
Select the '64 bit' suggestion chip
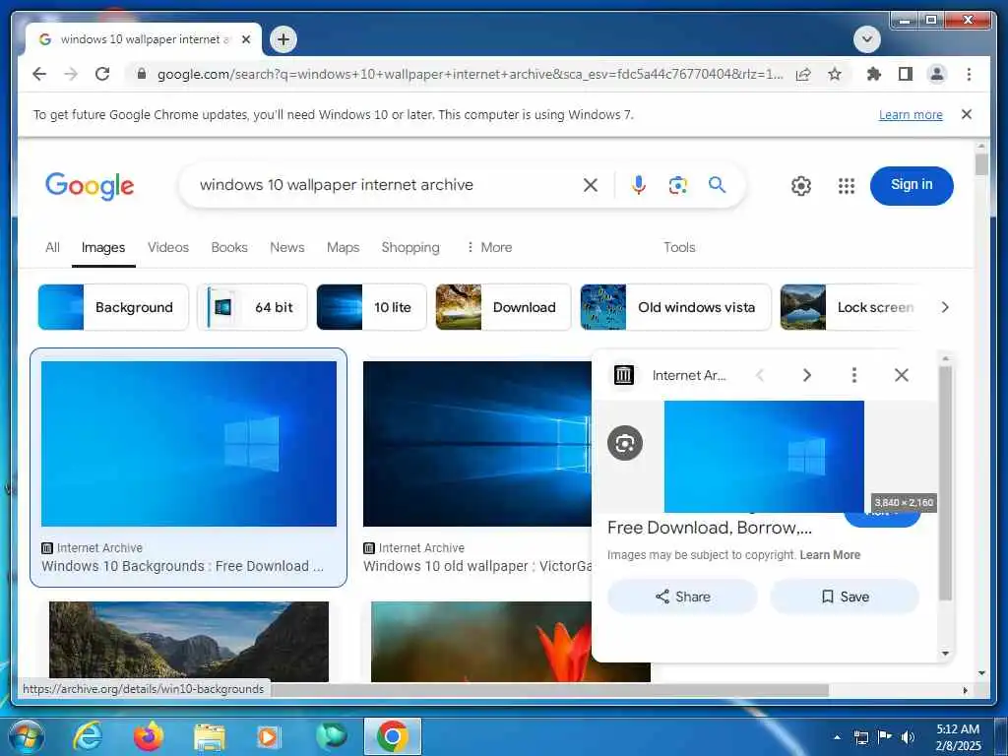click(252, 307)
